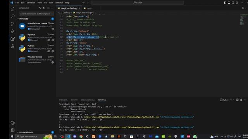Click the editor minimap
This screenshot has height=139, width=248.
(244, 20)
